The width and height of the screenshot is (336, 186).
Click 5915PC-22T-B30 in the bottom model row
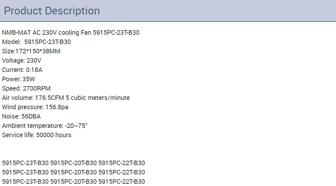122,182
